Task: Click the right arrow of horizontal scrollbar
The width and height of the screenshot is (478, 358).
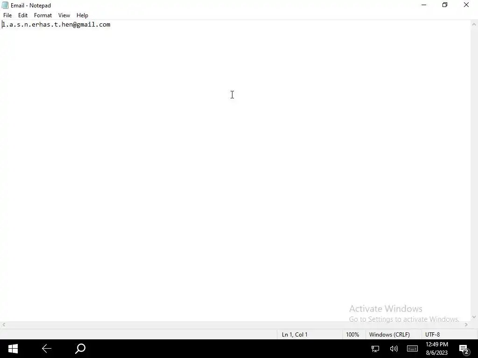Action: 466,325
